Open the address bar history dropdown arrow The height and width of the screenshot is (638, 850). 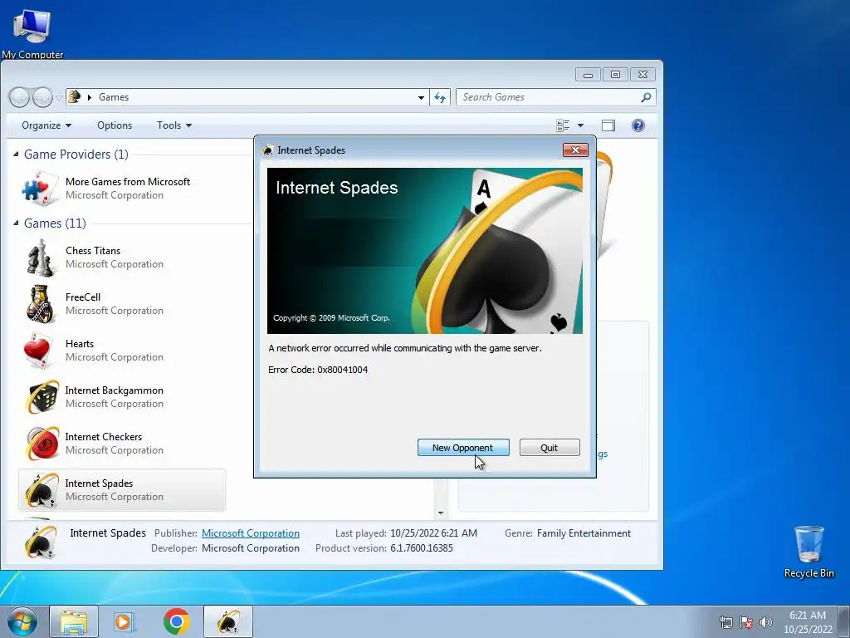421,98
